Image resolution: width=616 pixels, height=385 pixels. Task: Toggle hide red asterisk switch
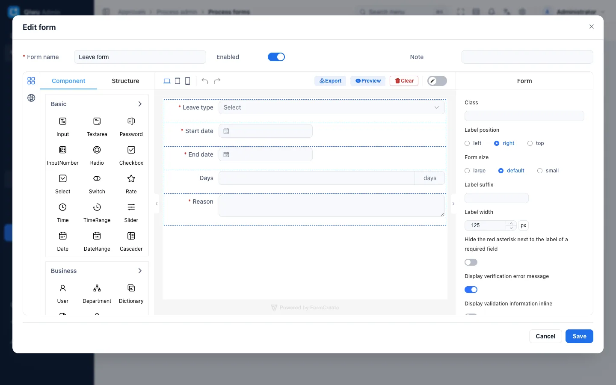point(471,262)
